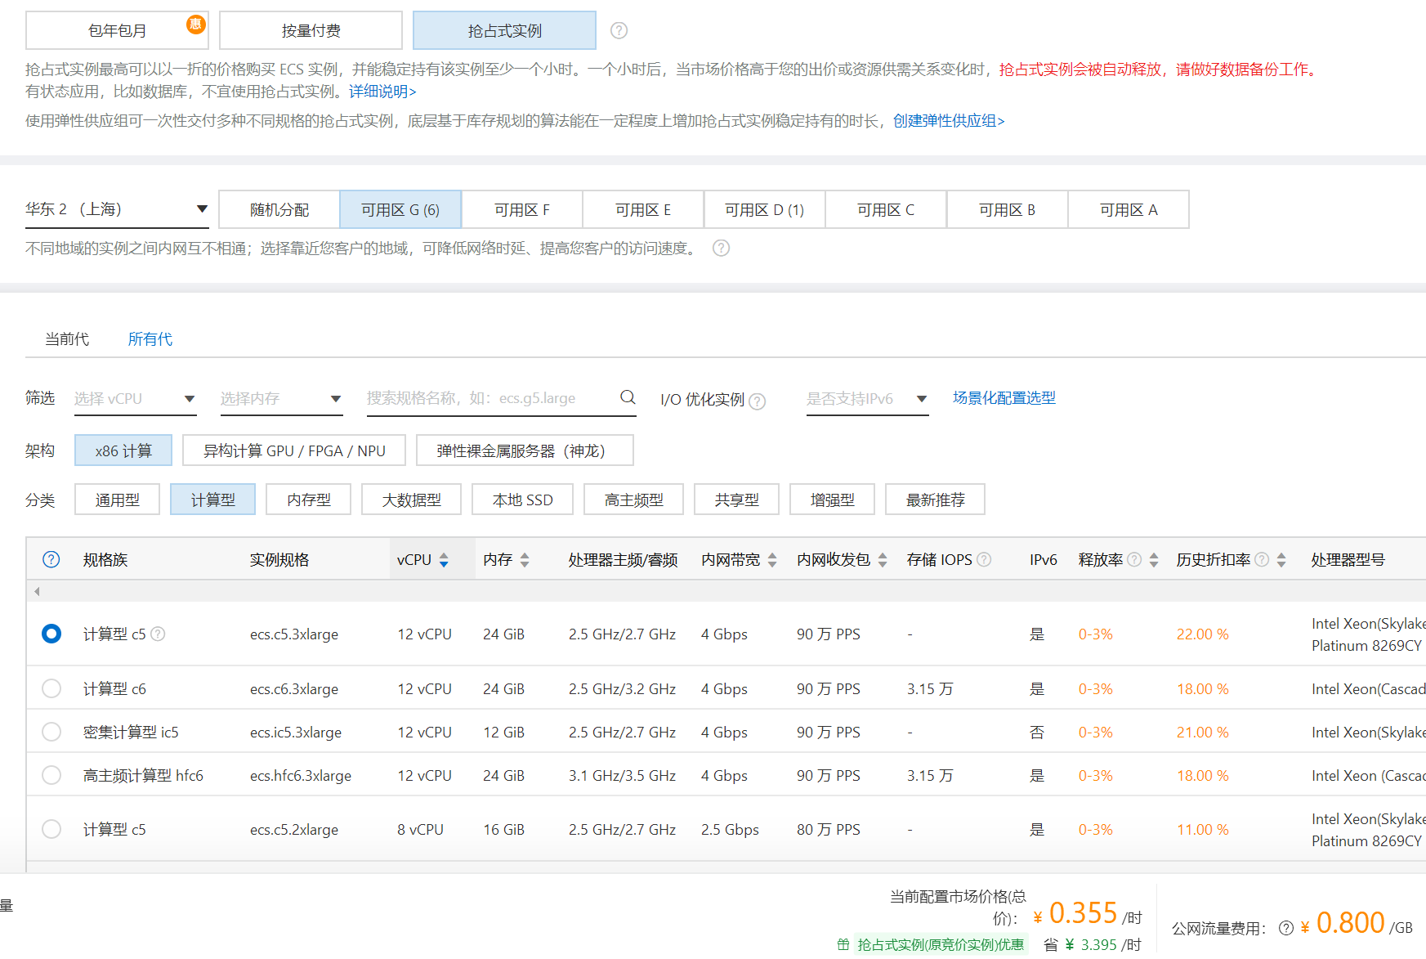Click 22.00 % discount rate value
The image size is (1426, 959).
(1203, 634)
